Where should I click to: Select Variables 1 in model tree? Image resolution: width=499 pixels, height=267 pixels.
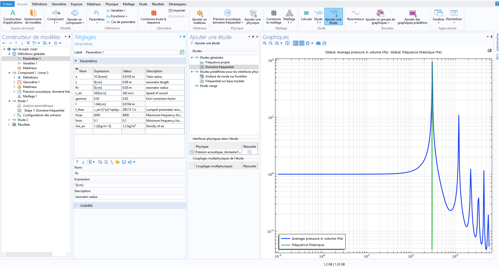pyautogui.click(x=30, y=63)
